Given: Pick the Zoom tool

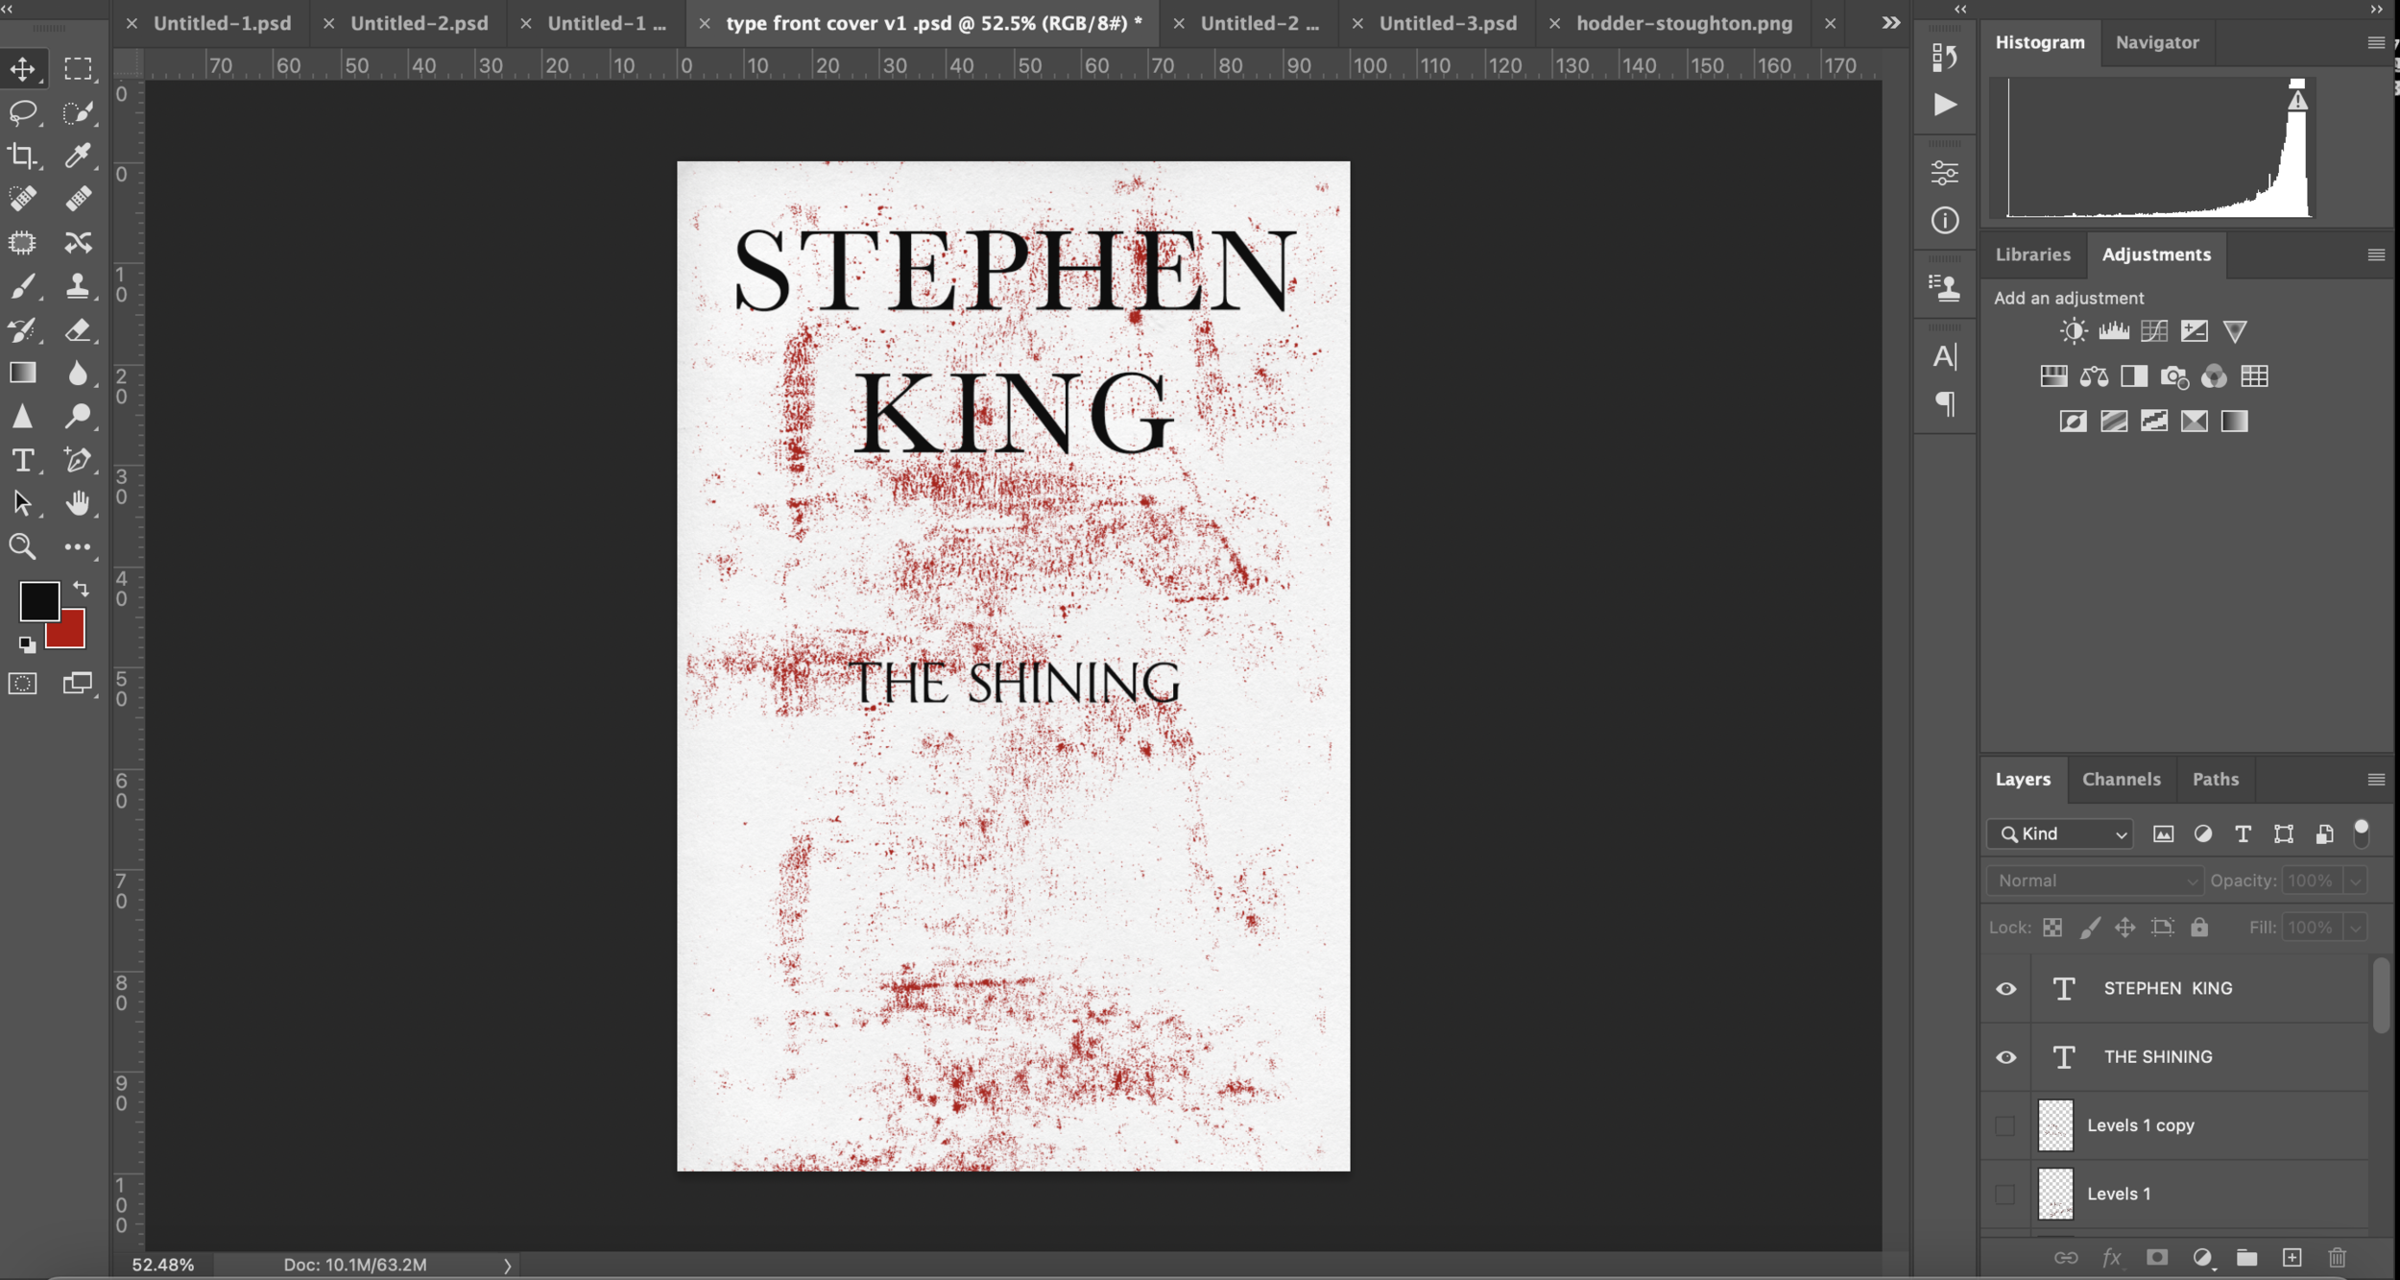Looking at the screenshot, I should [22, 546].
